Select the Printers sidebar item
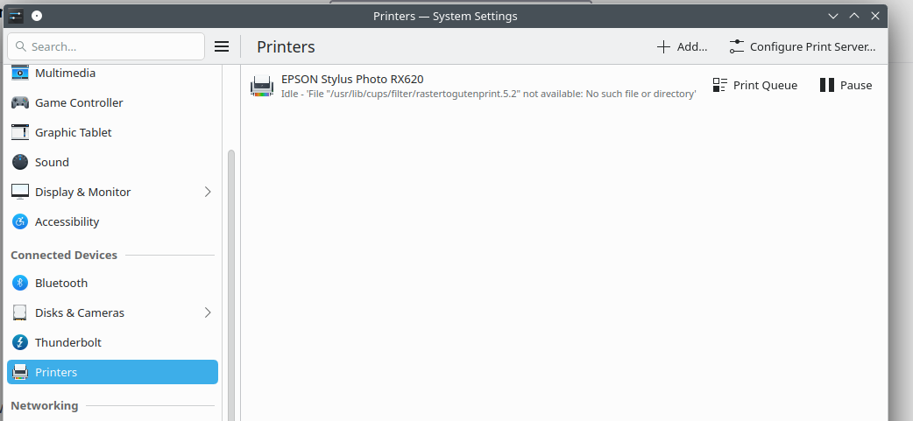The height and width of the screenshot is (421, 913). pyautogui.click(x=112, y=372)
